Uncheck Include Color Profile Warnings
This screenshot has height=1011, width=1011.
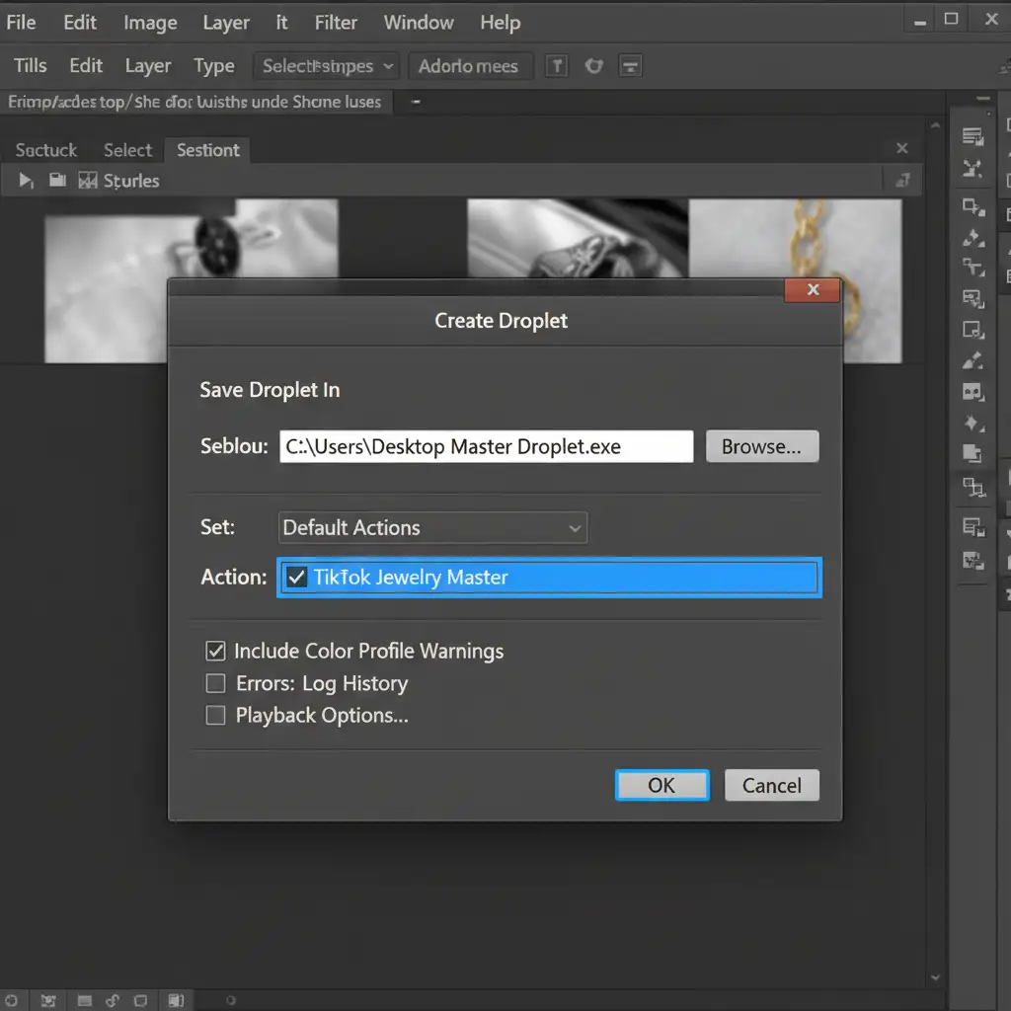point(216,651)
